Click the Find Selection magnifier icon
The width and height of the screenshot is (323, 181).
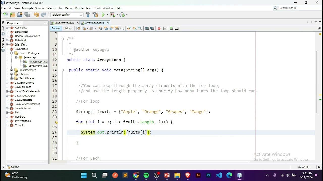click(x=100, y=28)
